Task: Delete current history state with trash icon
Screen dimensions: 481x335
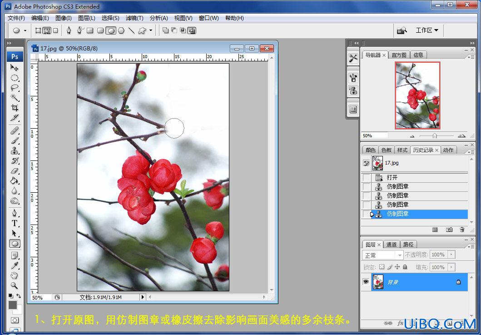Action: (462, 230)
